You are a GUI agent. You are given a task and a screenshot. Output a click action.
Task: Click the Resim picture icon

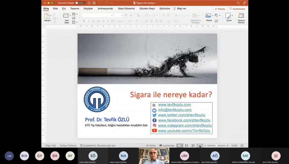pos(208,15)
